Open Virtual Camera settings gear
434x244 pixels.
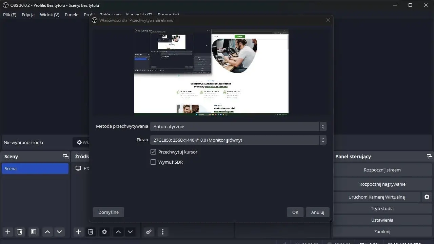coord(427,197)
